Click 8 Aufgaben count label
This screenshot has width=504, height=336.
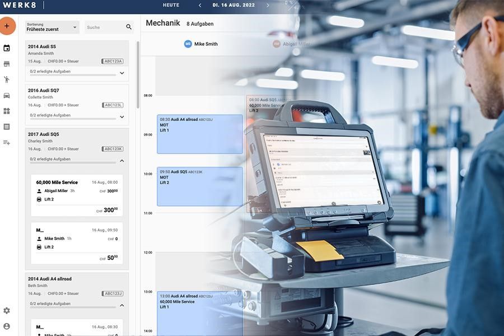pos(200,24)
